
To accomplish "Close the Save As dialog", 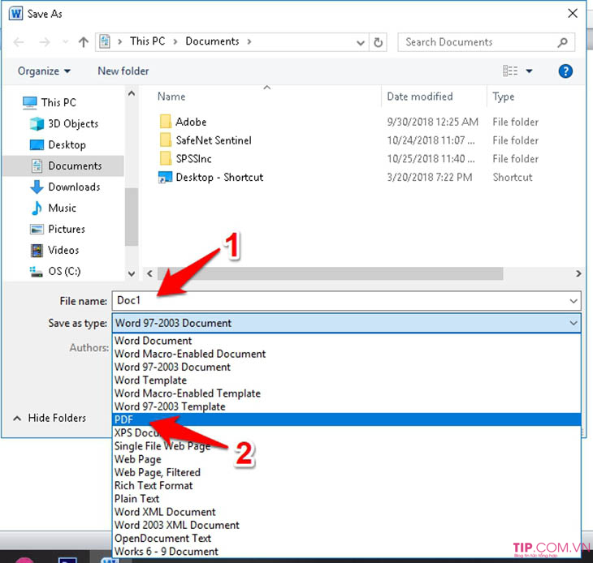I will [573, 14].
